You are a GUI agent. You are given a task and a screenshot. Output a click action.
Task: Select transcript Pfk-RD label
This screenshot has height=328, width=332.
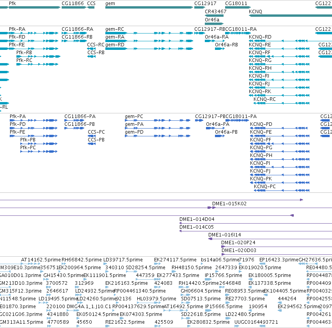coord(17,37)
